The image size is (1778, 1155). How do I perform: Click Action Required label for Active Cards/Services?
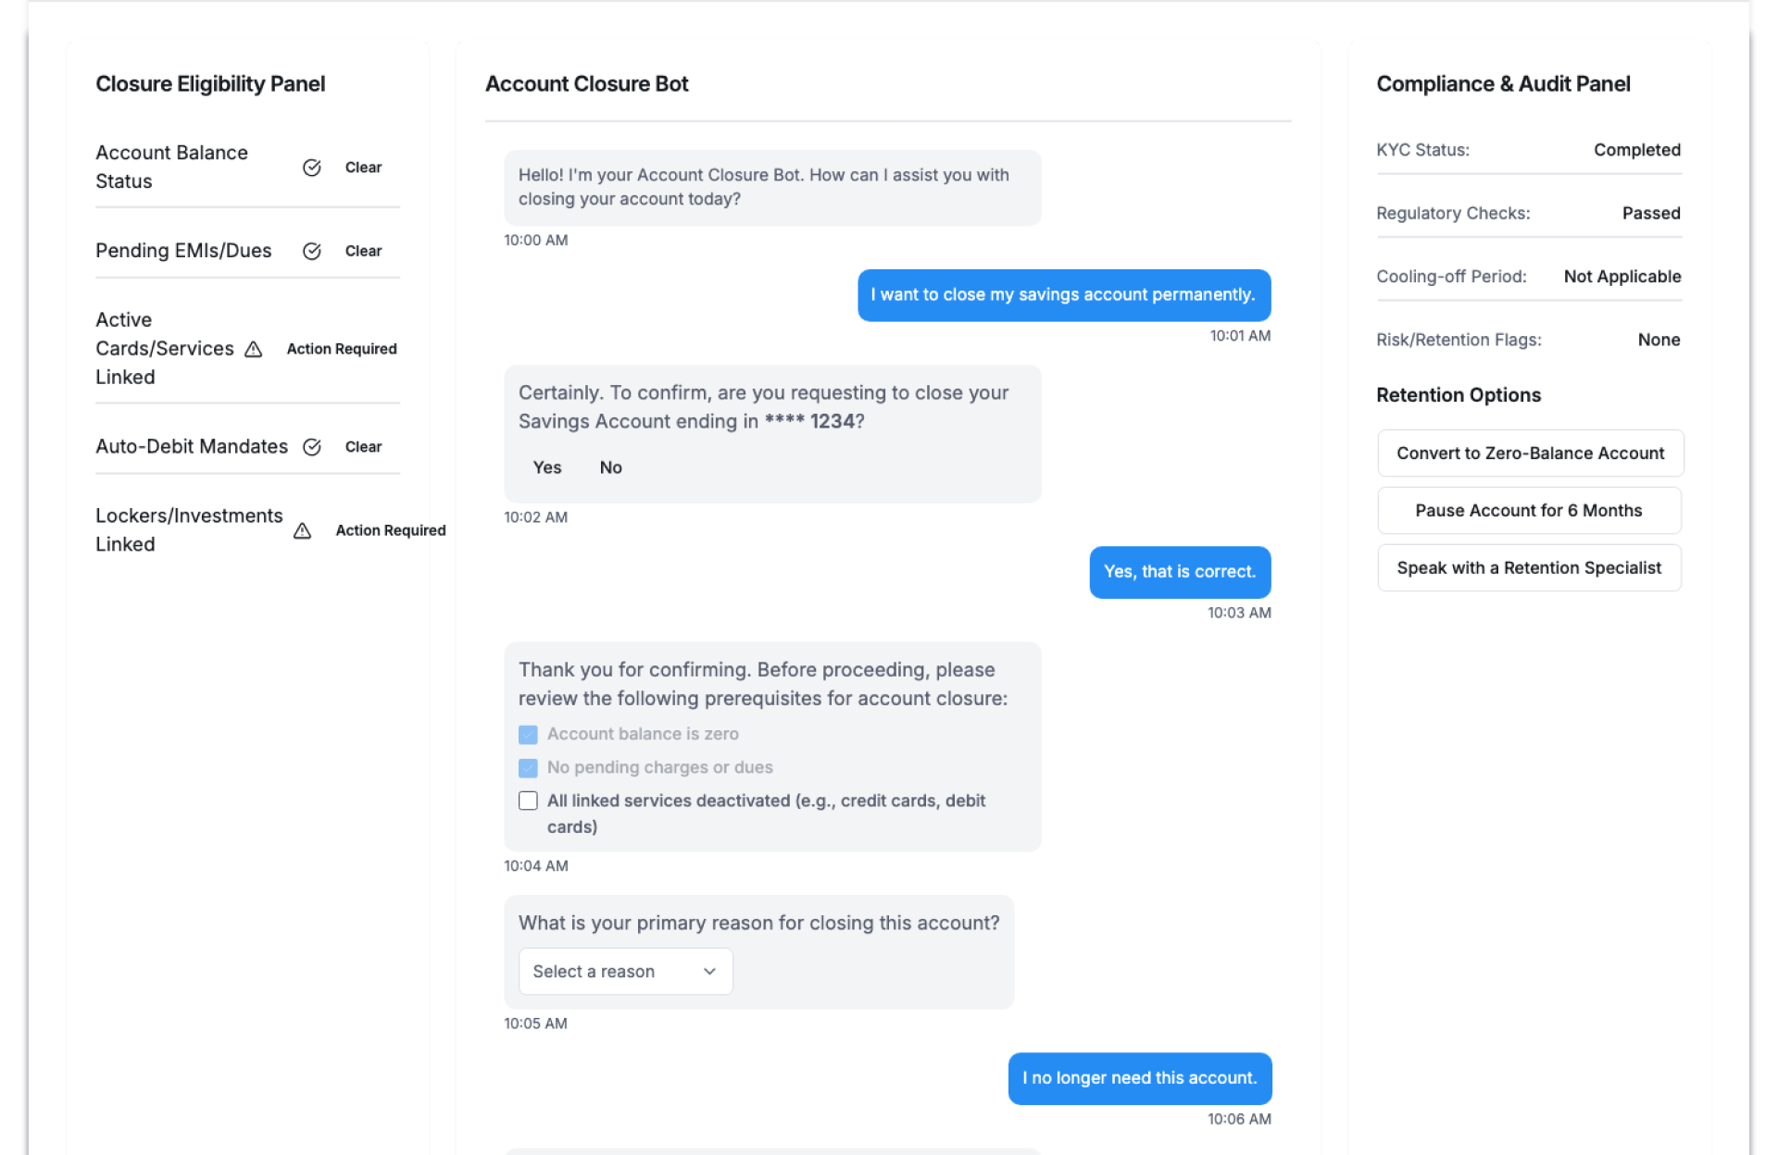pyautogui.click(x=342, y=349)
